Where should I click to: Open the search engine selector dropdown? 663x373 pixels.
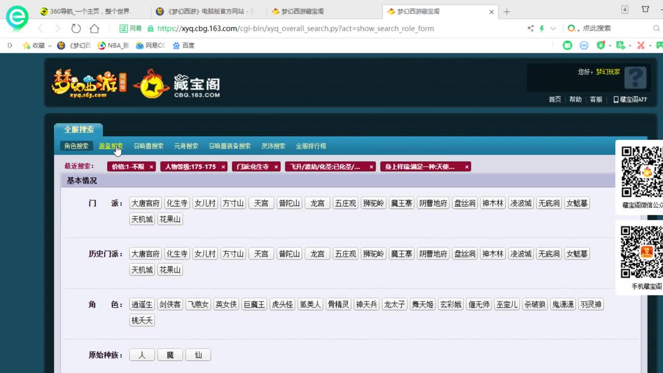[572, 28]
